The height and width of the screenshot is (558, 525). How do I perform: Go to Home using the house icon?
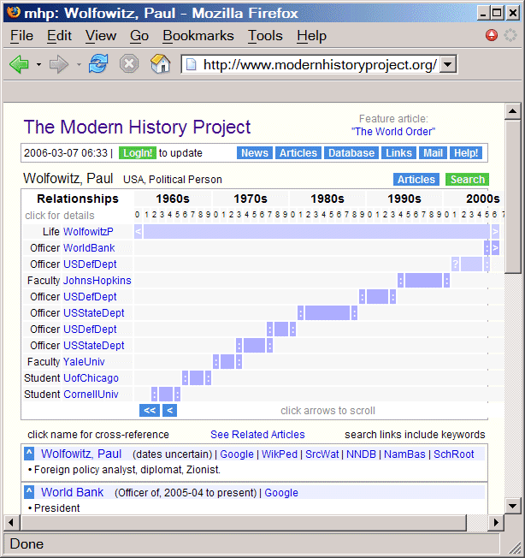pos(160,65)
